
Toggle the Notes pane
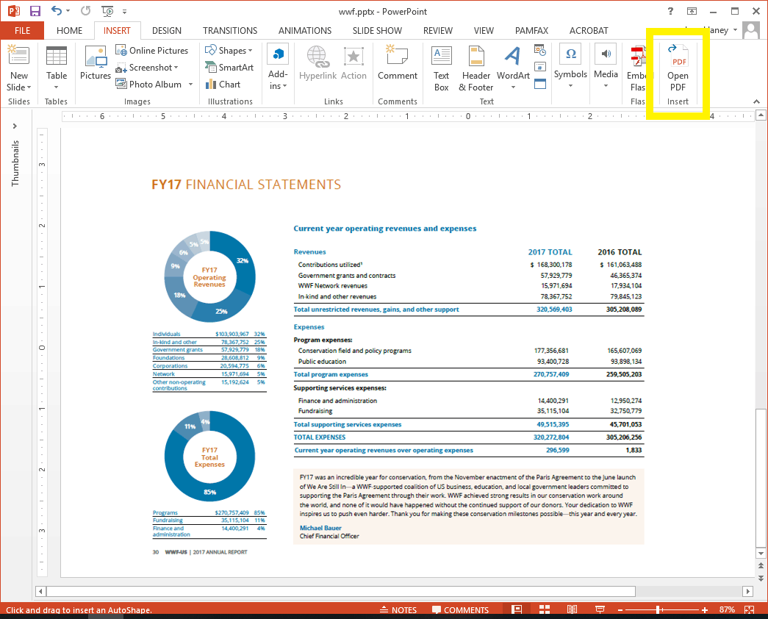tap(398, 609)
